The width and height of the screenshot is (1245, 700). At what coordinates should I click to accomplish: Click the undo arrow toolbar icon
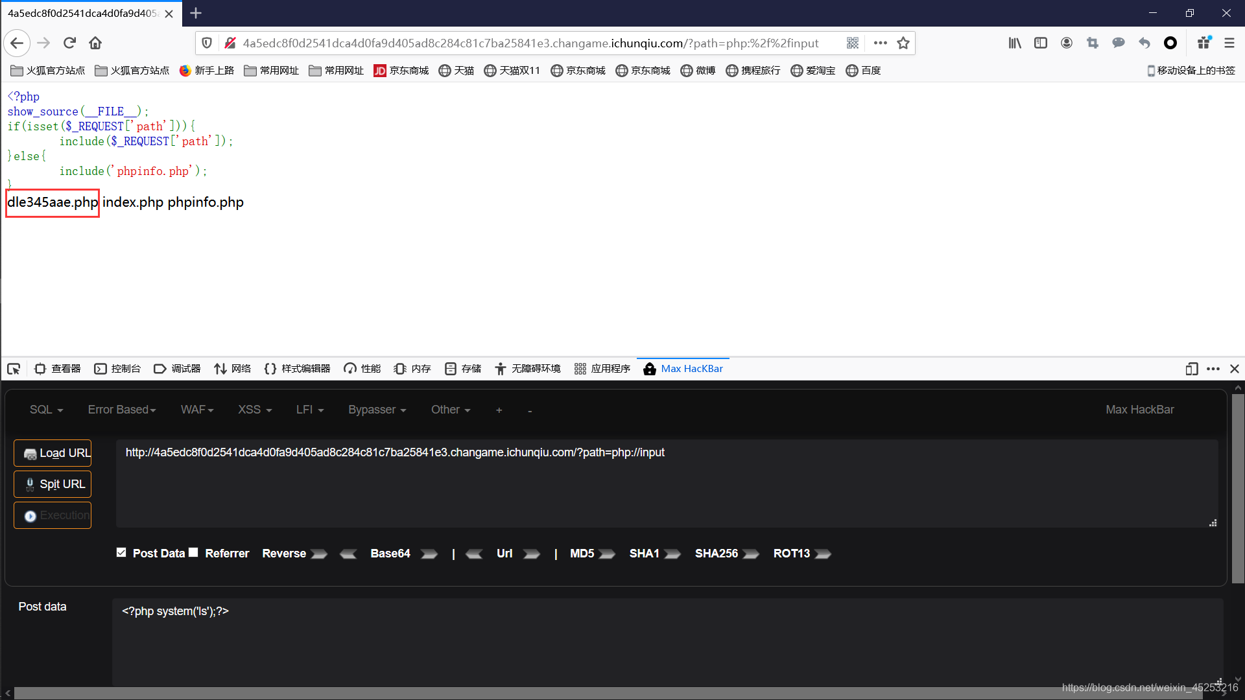(1144, 43)
